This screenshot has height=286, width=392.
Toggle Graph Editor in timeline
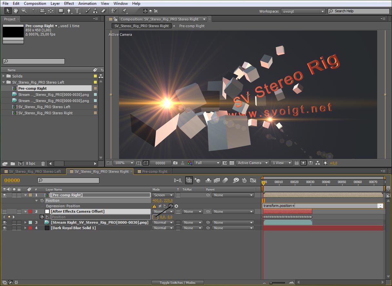[x=253, y=180]
